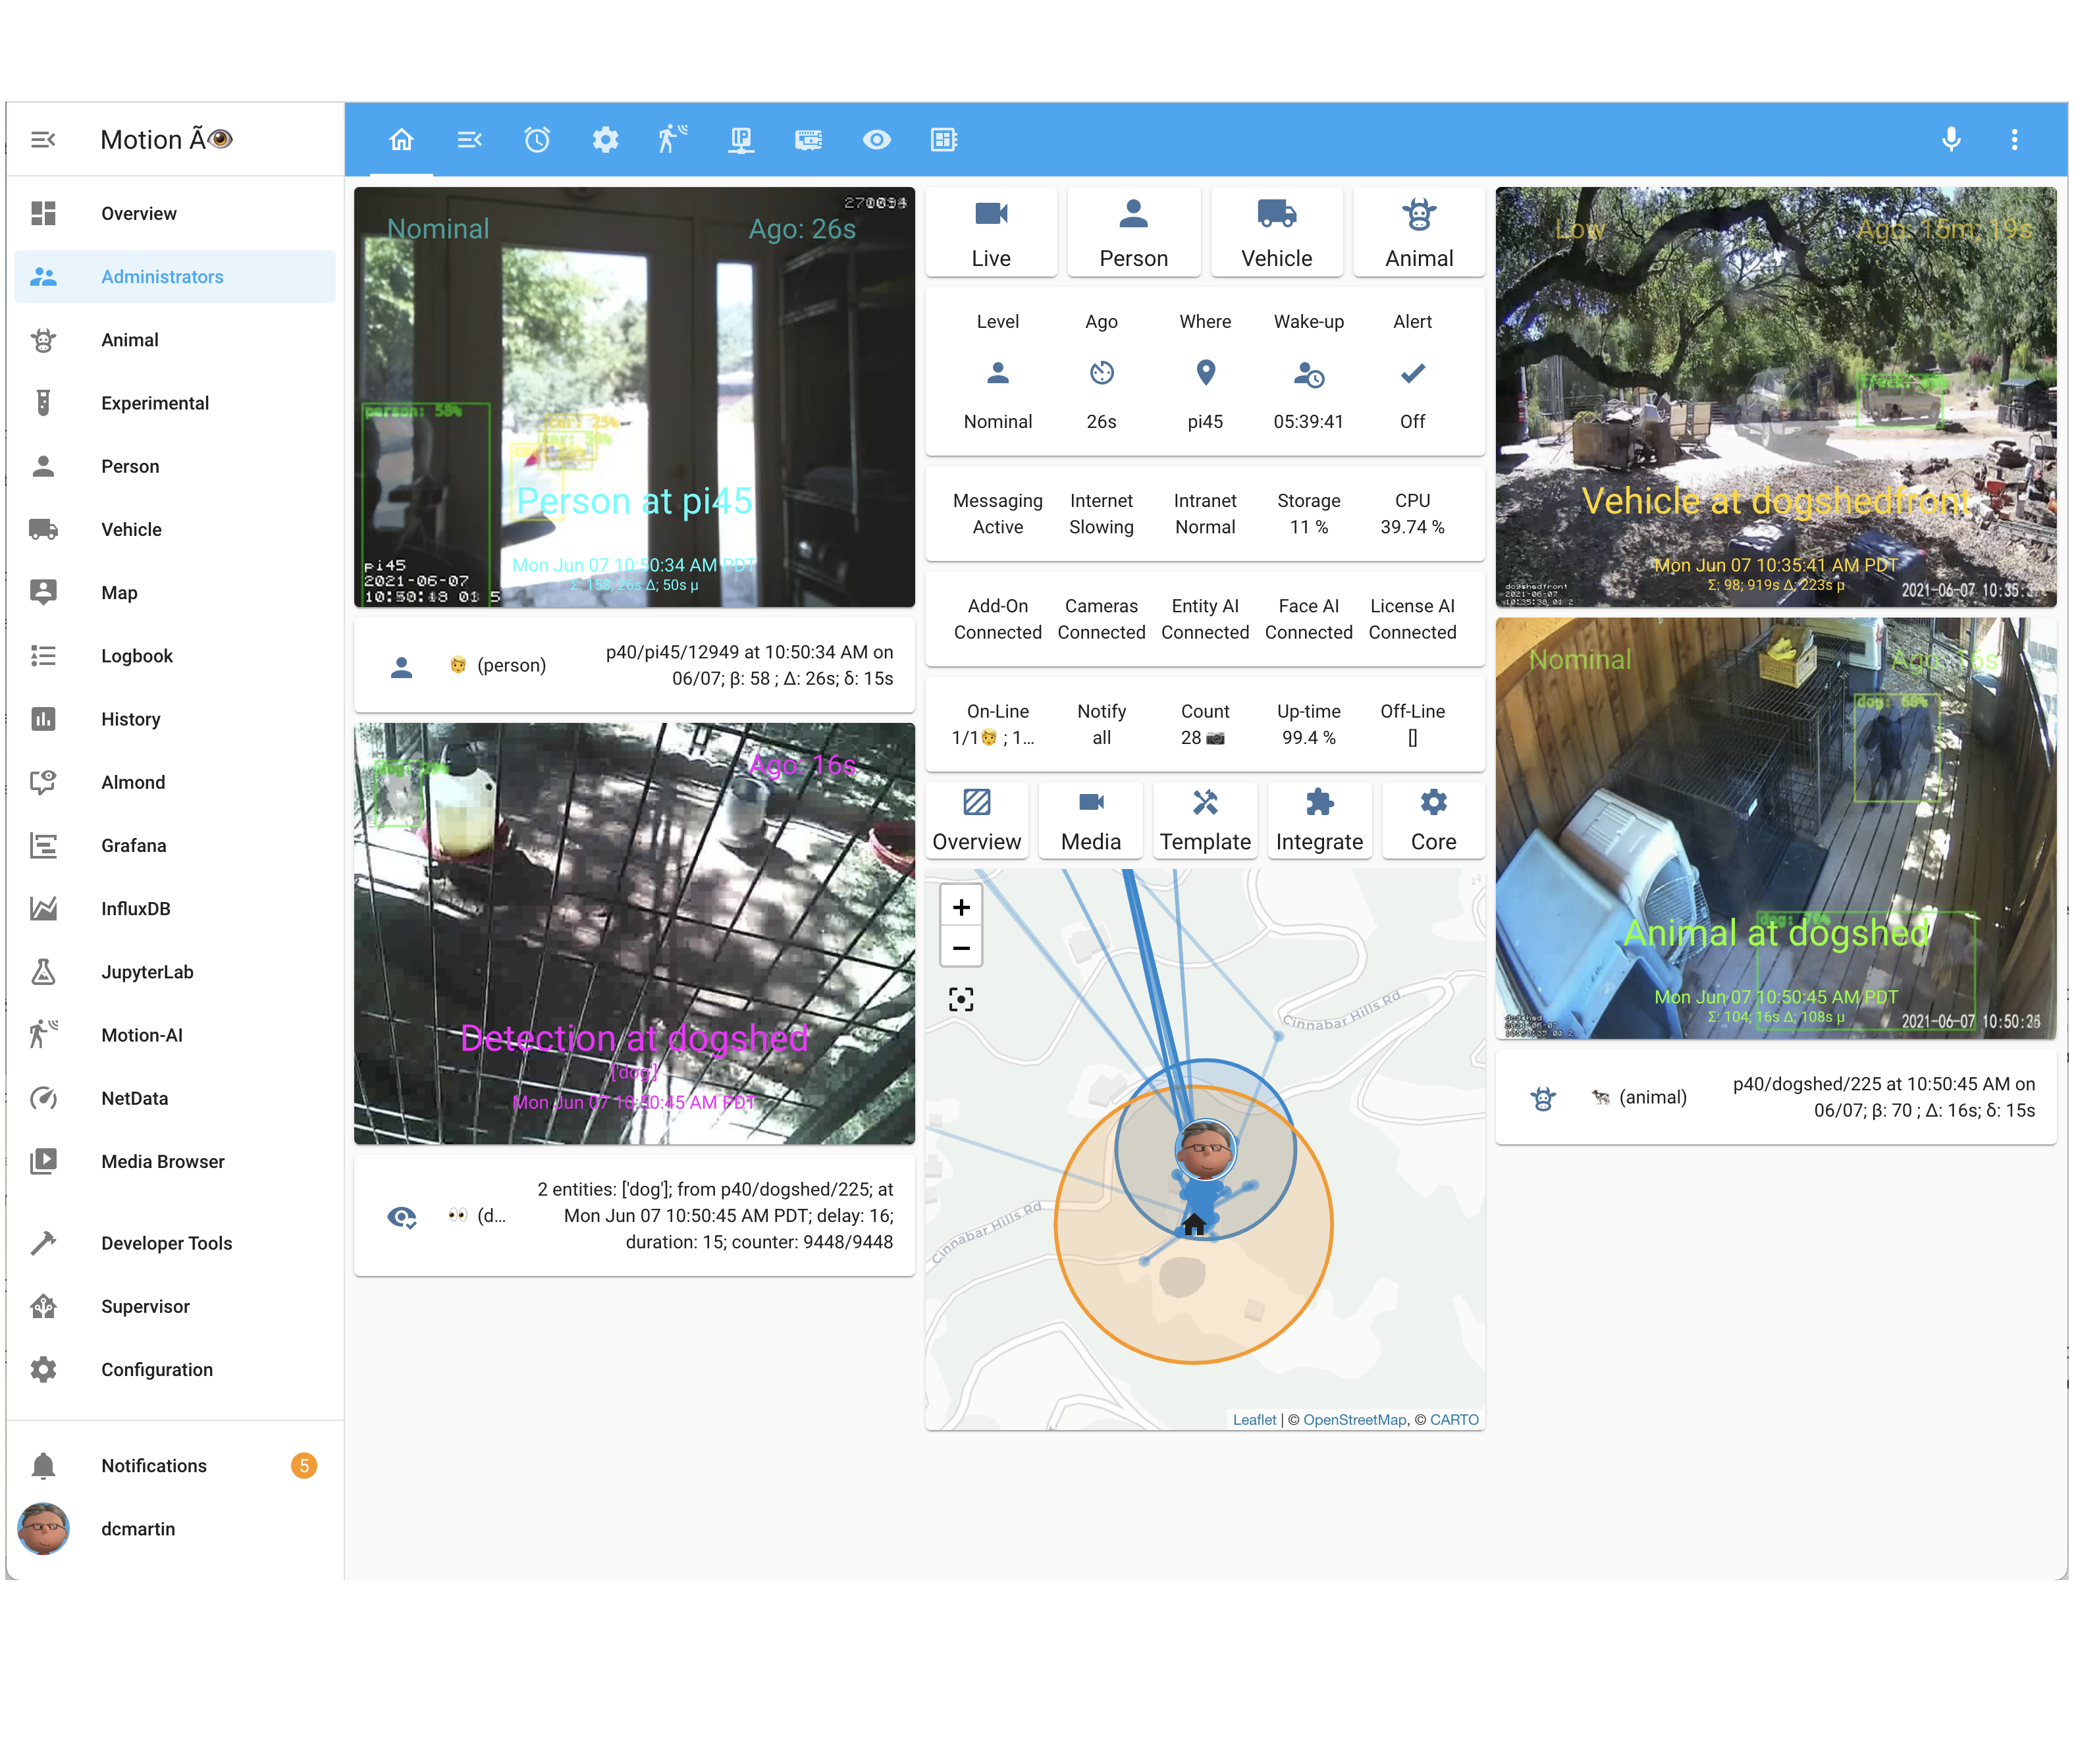The height and width of the screenshot is (1750, 2074).
Task: Expand the Notifications panel
Action: pos(154,1466)
